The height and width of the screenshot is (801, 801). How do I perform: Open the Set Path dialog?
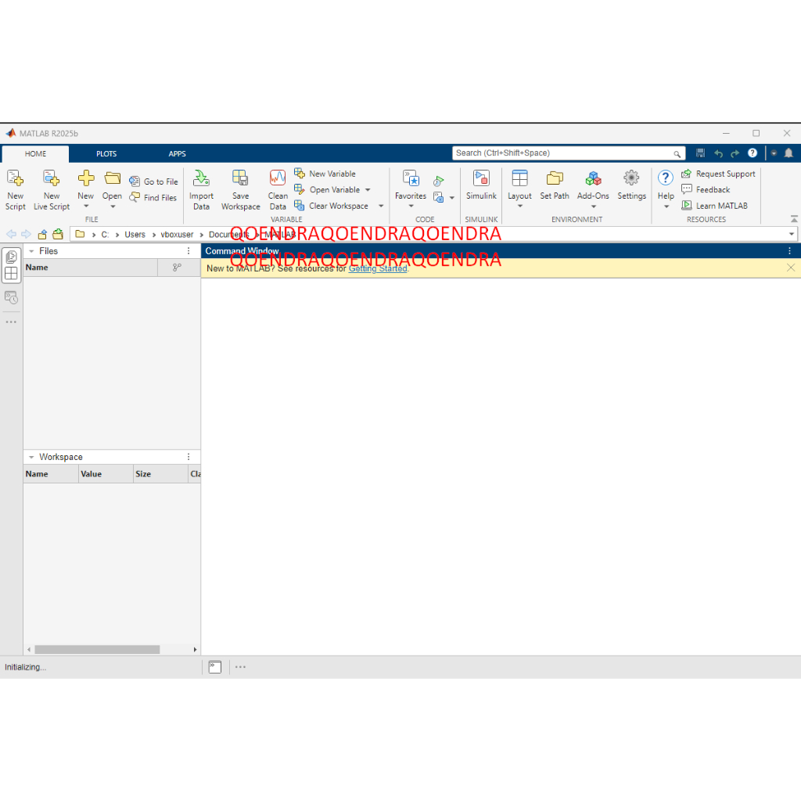point(555,179)
